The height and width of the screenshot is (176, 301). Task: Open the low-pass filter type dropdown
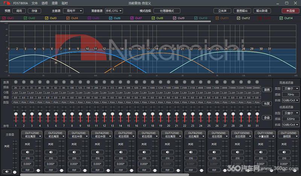290,113
